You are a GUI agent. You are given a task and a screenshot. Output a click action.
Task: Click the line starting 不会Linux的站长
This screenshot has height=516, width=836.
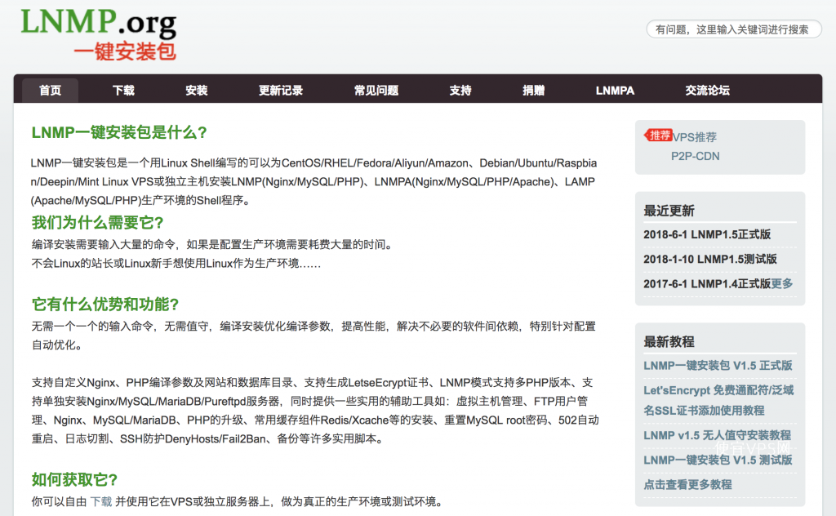[x=176, y=264]
